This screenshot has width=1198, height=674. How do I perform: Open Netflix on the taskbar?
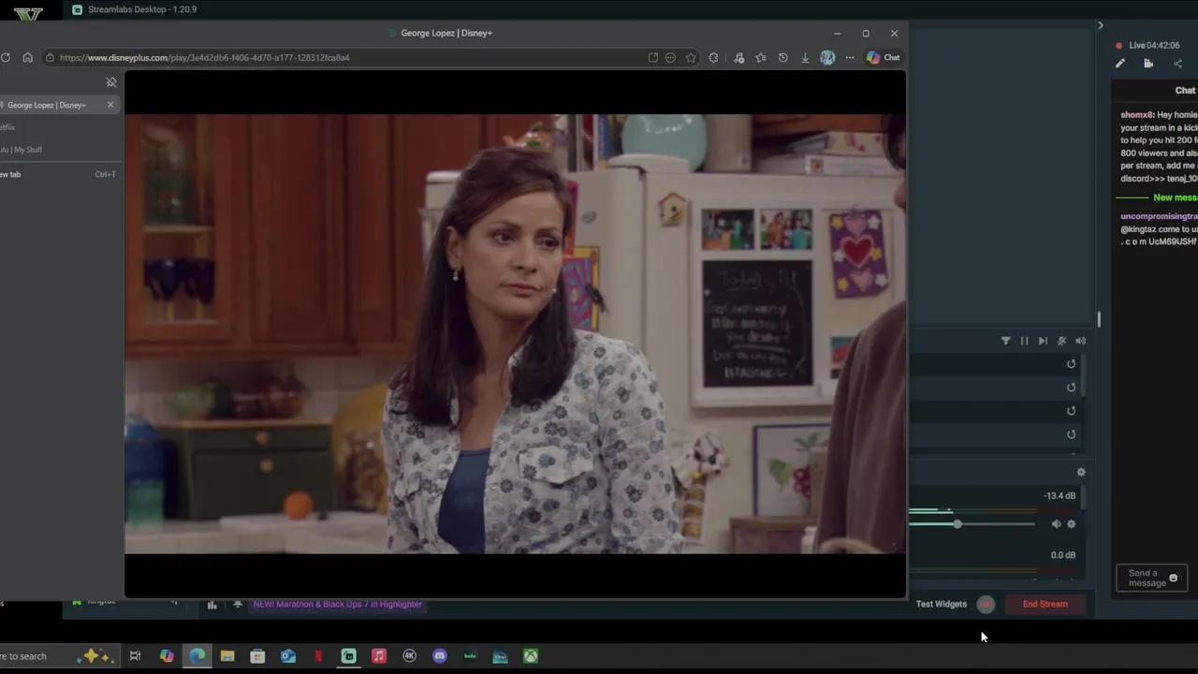[x=318, y=656]
